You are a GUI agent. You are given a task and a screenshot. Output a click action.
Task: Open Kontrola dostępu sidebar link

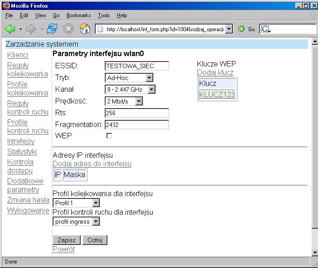click(x=20, y=166)
